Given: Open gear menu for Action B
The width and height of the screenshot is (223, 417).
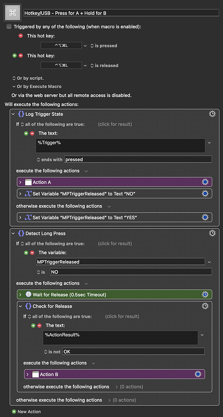Looking at the screenshot, I should pyautogui.click(x=198, y=374).
